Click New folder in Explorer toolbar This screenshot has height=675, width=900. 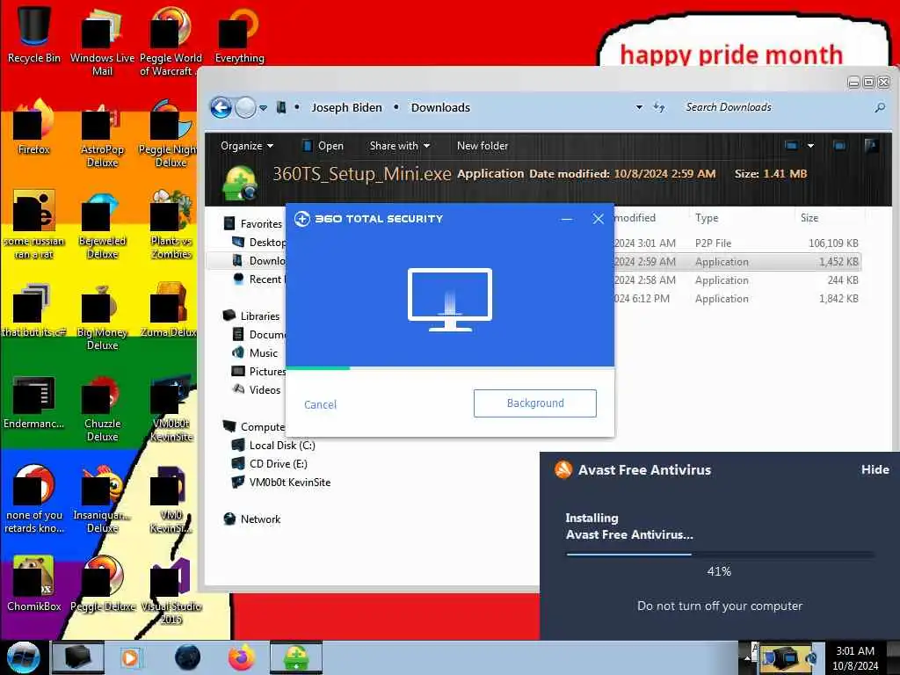point(483,146)
